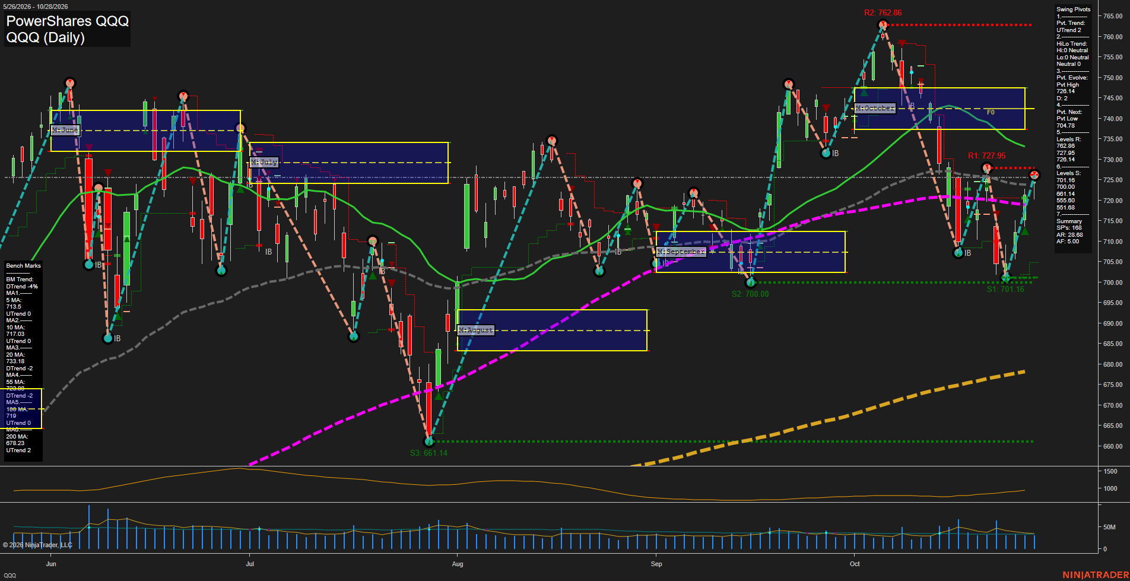Click the 660.00 price axis label
1130x581 pixels.
(1113, 446)
